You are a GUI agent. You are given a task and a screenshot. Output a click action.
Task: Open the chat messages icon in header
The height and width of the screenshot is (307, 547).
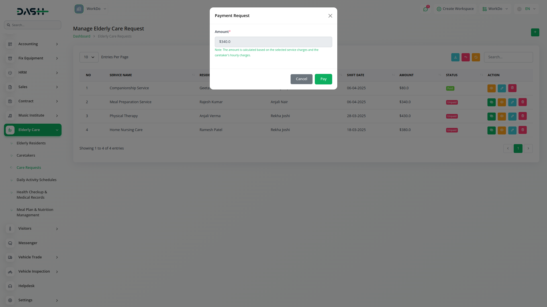425,9
